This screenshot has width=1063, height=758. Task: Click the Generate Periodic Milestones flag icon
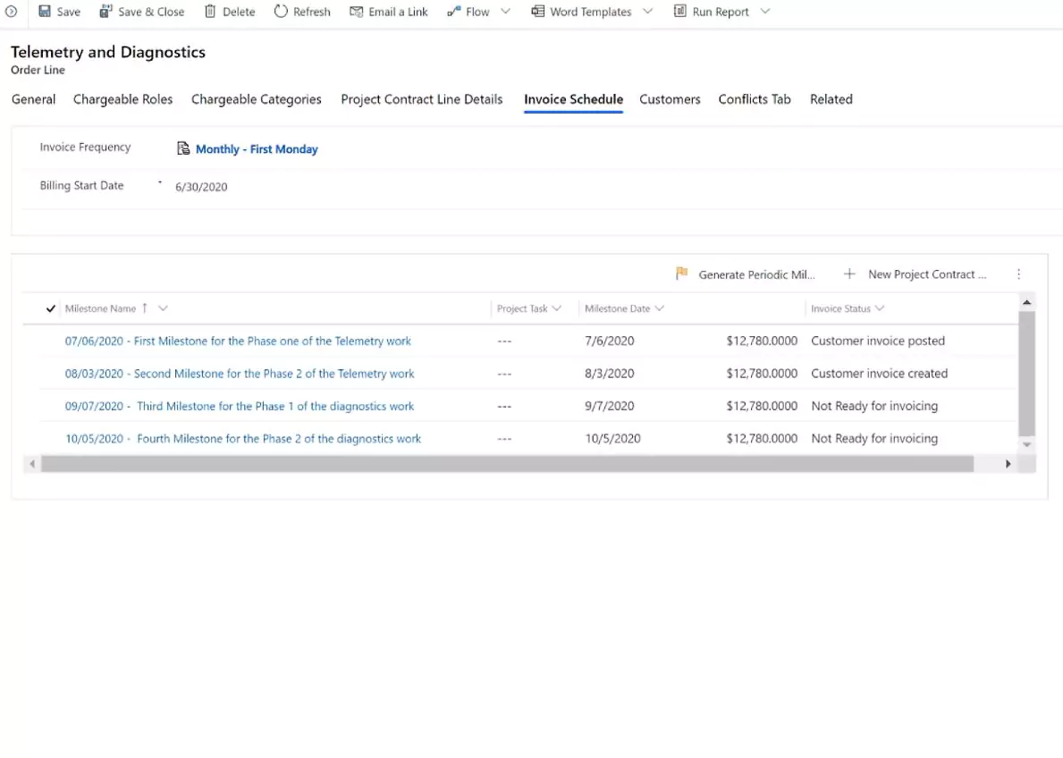682,274
